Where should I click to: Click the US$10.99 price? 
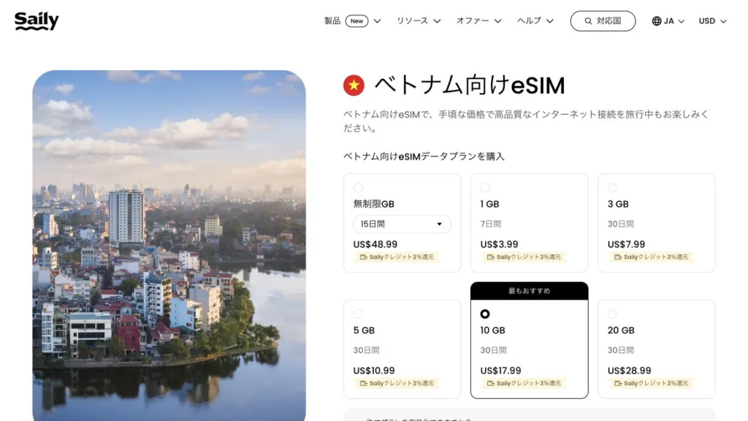click(373, 371)
